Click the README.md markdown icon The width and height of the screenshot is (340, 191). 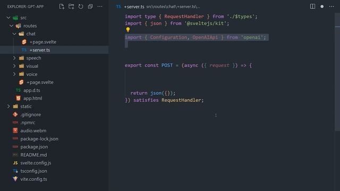(15, 154)
